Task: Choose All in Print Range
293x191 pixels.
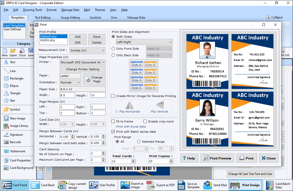Action: click(x=117, y=142)
